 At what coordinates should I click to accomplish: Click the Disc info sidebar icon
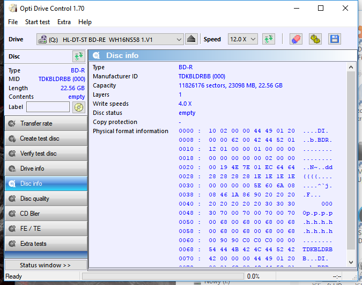(12, 184)
